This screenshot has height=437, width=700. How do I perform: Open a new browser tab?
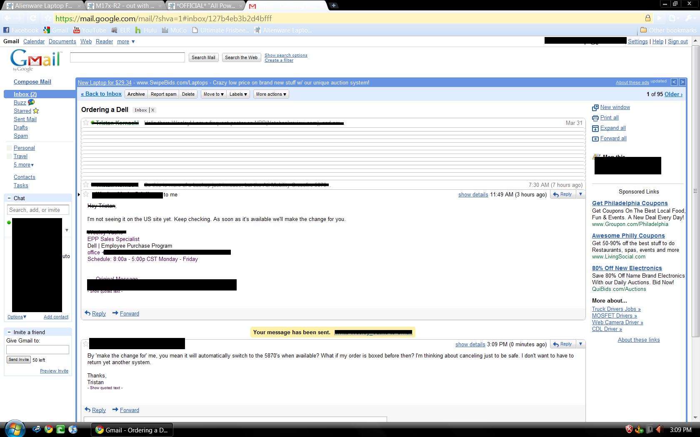coord(334,5)
